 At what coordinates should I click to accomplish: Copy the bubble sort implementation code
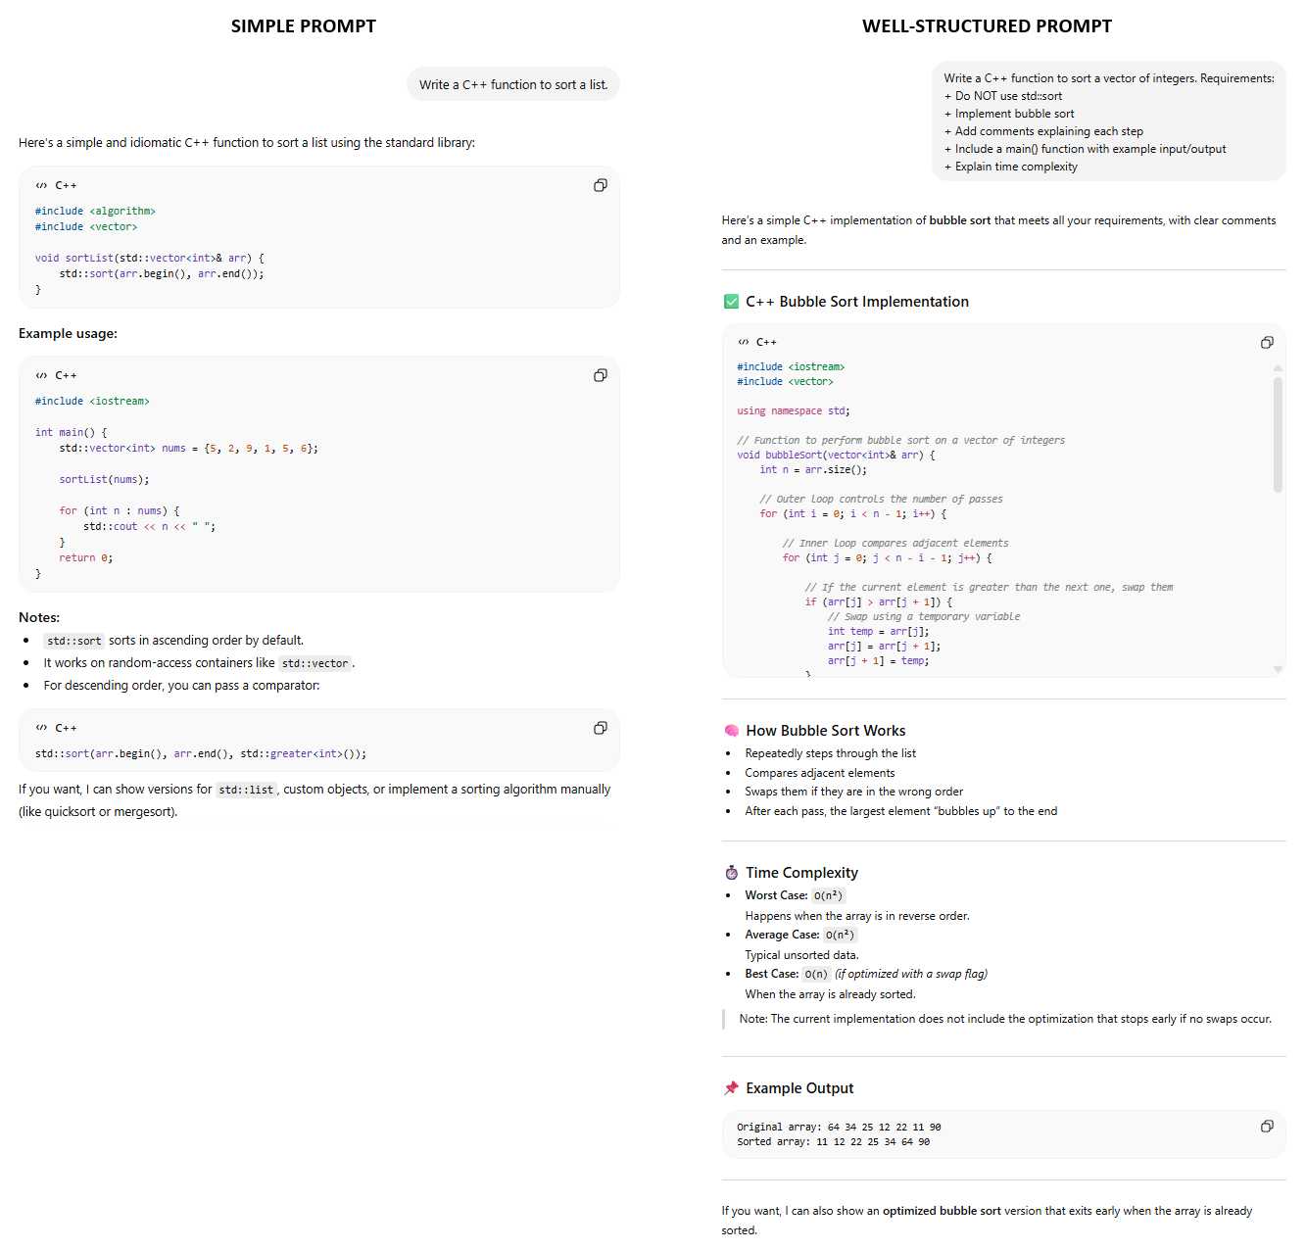pyautogui.click(x=1267, y=342)
